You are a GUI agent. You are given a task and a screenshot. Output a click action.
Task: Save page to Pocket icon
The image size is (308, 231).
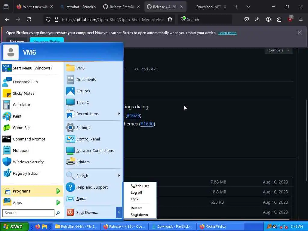tap(247, 19)
